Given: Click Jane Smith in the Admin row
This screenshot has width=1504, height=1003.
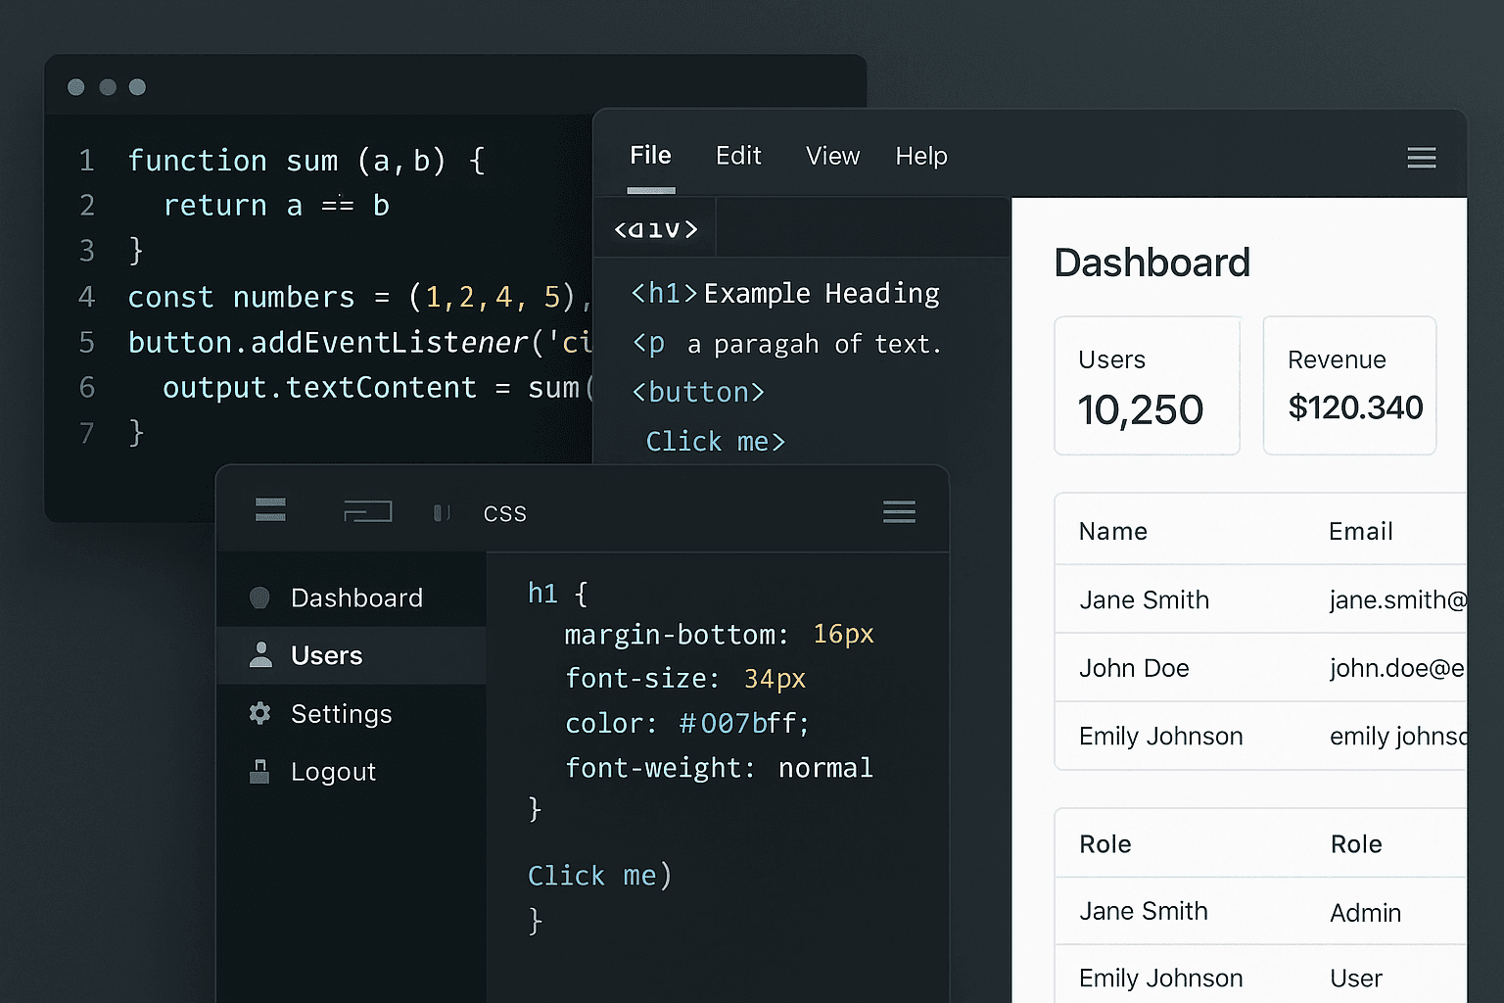Looking at the screenshot, I should pos(1144,911).
